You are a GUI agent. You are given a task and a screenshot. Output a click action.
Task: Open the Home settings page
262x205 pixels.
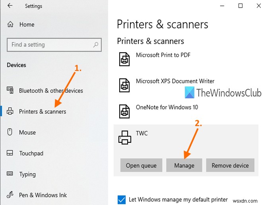pyautogui.click(x=27, y=25)
